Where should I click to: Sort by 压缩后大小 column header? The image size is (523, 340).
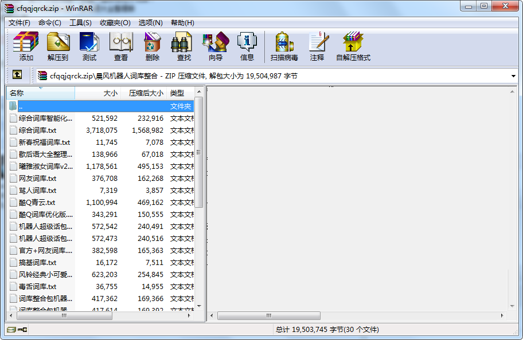coord(144,93)
